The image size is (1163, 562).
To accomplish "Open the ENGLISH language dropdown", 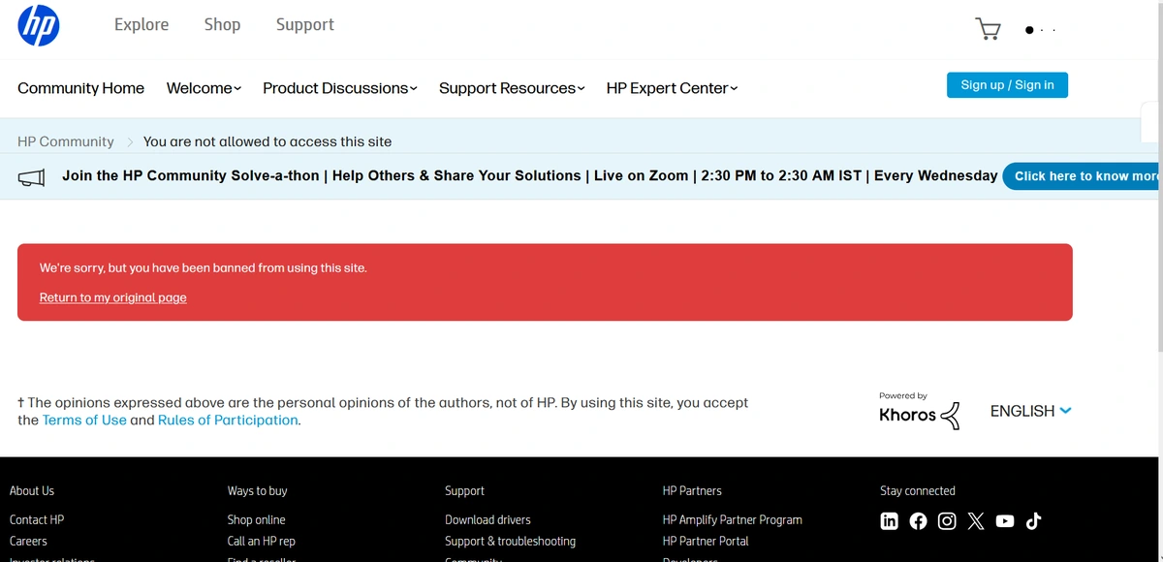I will pos(1030,411).
